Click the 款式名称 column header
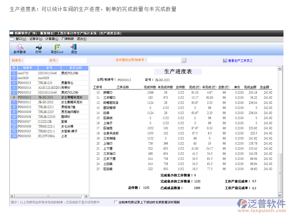 (x=75, y=68)
